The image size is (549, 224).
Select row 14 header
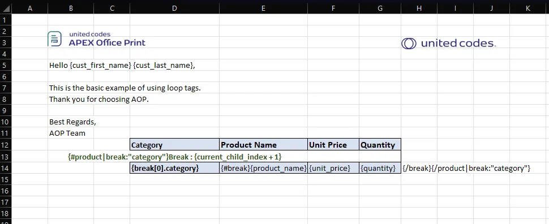[x=6, y=168]
